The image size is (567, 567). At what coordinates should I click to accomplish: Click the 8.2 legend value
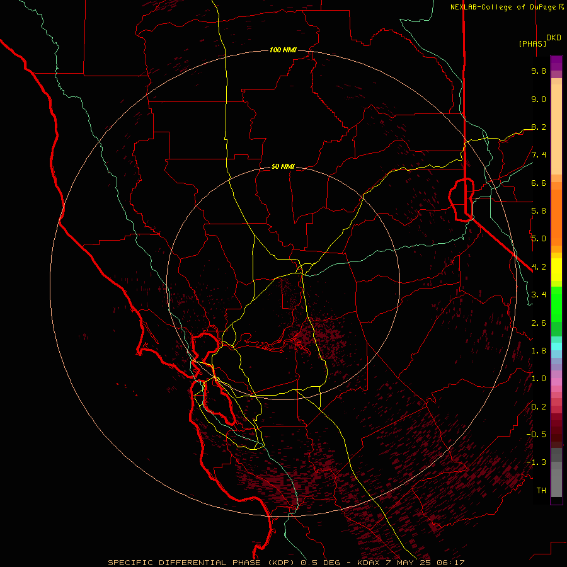539,127
